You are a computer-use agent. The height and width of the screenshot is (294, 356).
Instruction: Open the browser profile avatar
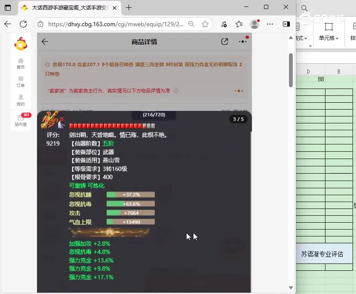[255, 24]
